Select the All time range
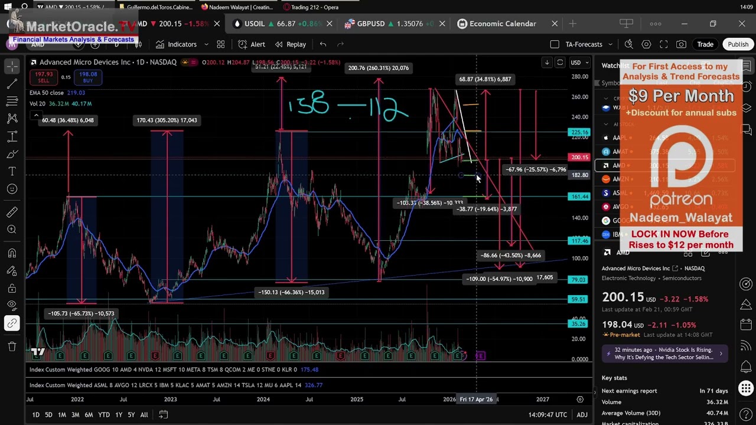Image resolution: width=756 pixels, height=425 pixels. (144, 415)
